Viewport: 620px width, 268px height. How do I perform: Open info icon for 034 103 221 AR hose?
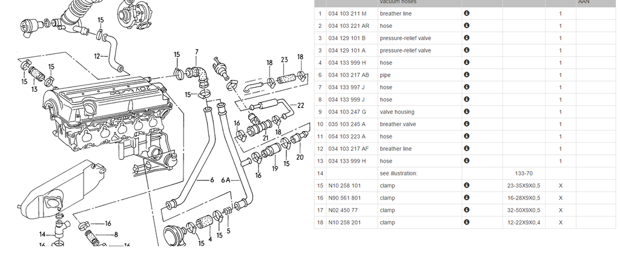pyautogui.click(x=466, y=25)
